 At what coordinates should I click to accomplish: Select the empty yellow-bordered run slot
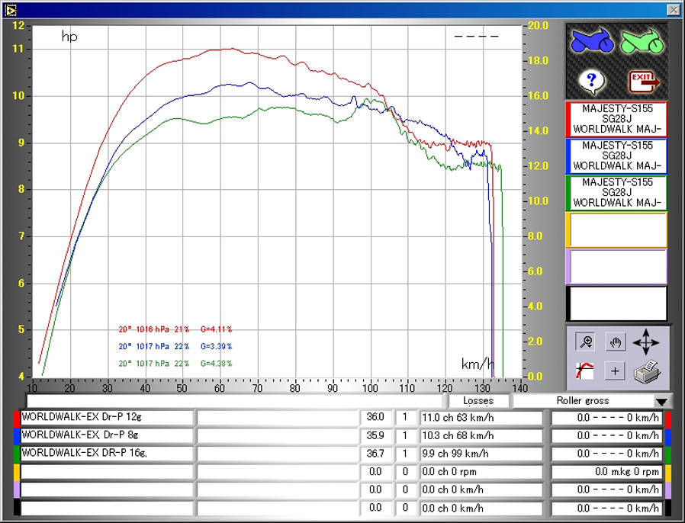pos(617,229)
